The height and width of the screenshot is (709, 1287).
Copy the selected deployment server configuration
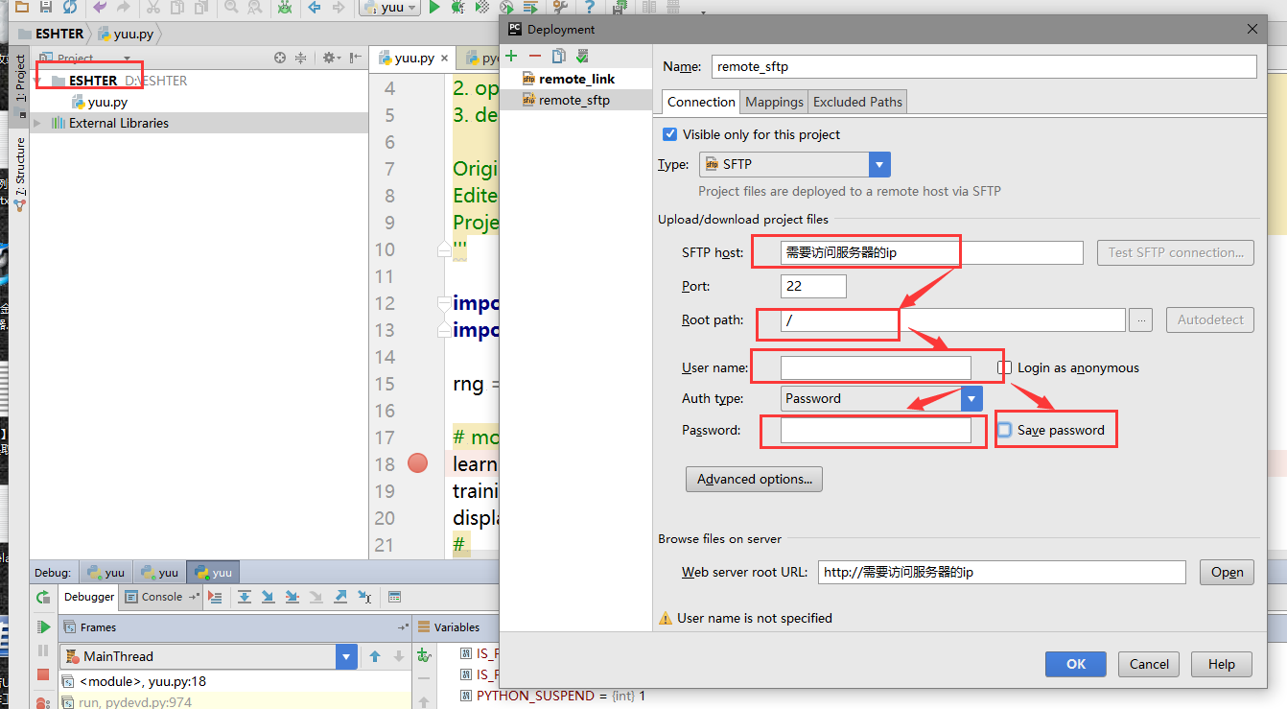[x=559, y=56]
